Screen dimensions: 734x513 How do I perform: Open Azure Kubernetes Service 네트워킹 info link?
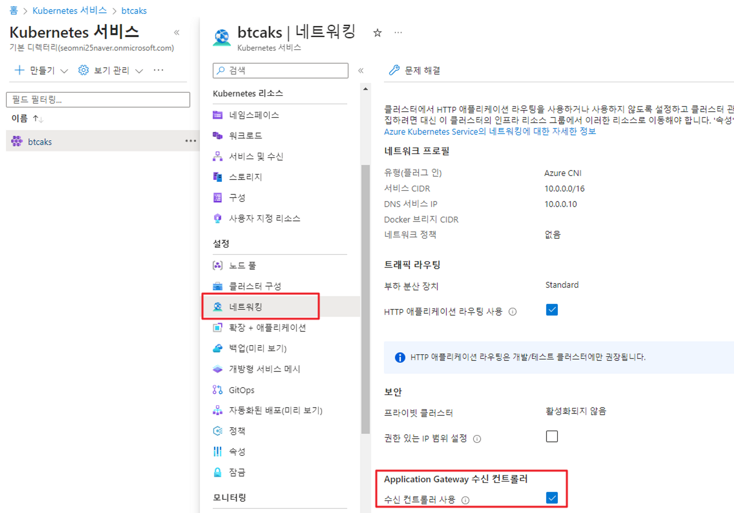tap(490, 132)
